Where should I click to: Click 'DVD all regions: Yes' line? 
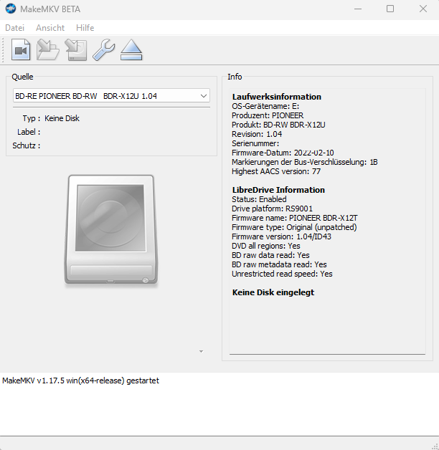[x=265, y=246]
